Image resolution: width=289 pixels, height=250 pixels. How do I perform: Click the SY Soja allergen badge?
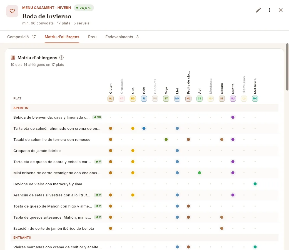[166, 99]
